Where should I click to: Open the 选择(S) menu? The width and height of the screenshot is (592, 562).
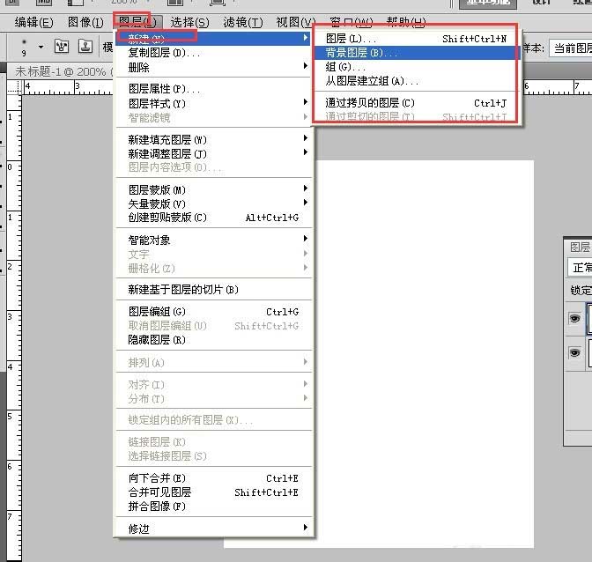(189, 22)
